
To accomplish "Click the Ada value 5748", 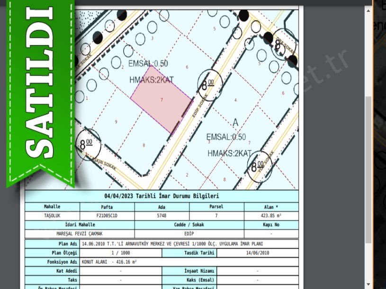I will [162, 215].
